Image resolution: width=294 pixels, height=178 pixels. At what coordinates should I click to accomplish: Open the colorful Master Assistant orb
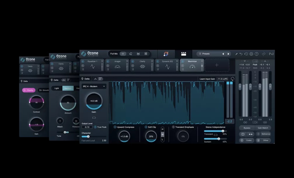[x=166, y=54]
